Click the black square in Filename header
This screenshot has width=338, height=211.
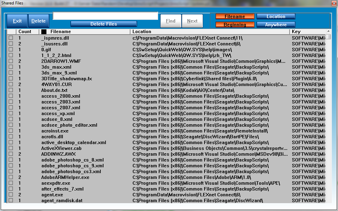[44, 32]
